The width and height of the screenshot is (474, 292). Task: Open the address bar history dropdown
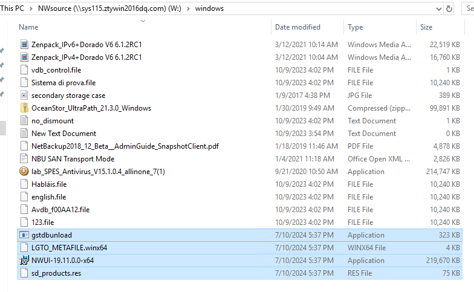pos(439,9)
